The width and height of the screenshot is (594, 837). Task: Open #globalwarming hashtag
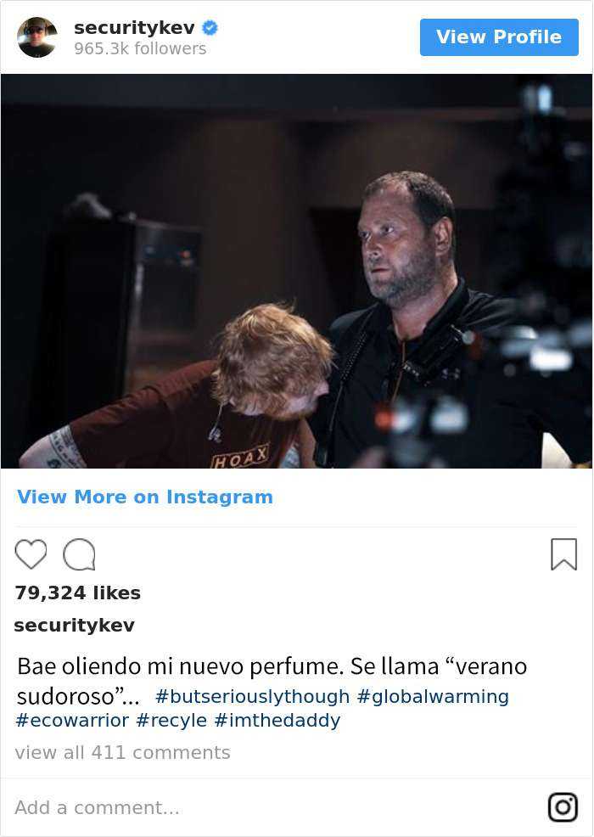pyautogui.click(x=433, y=697)
